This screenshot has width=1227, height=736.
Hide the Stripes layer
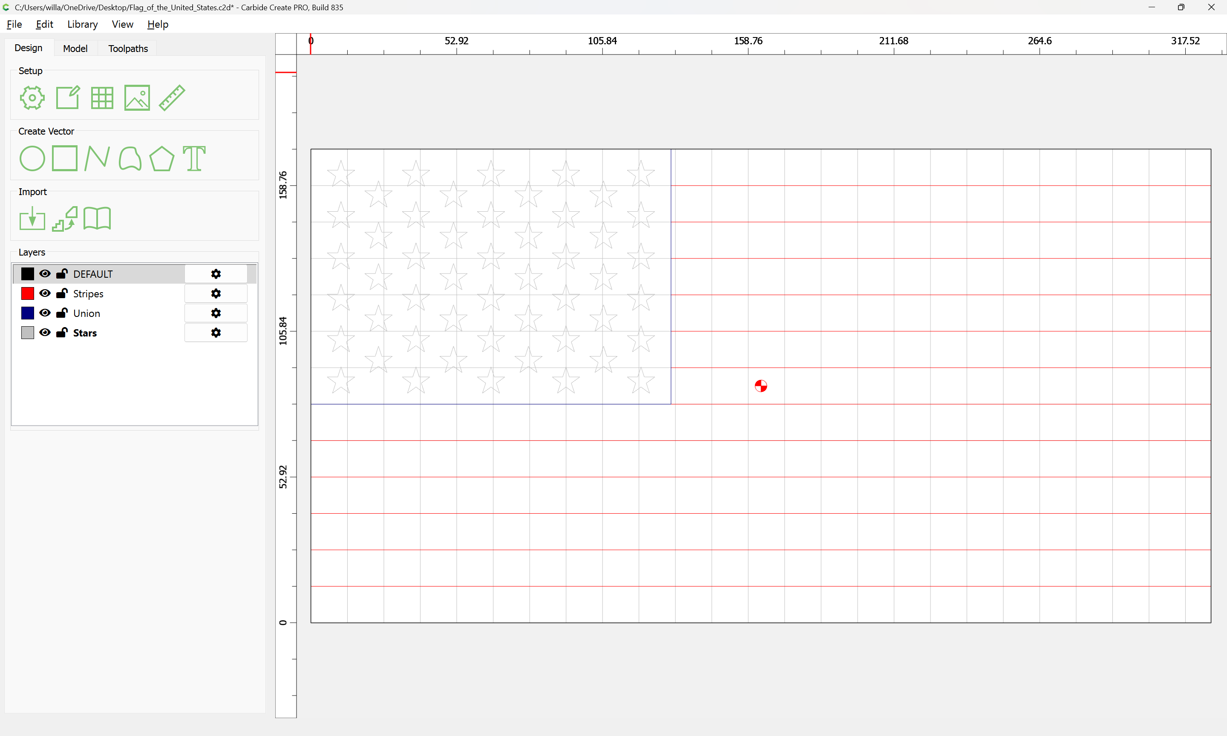coord(45,293)
